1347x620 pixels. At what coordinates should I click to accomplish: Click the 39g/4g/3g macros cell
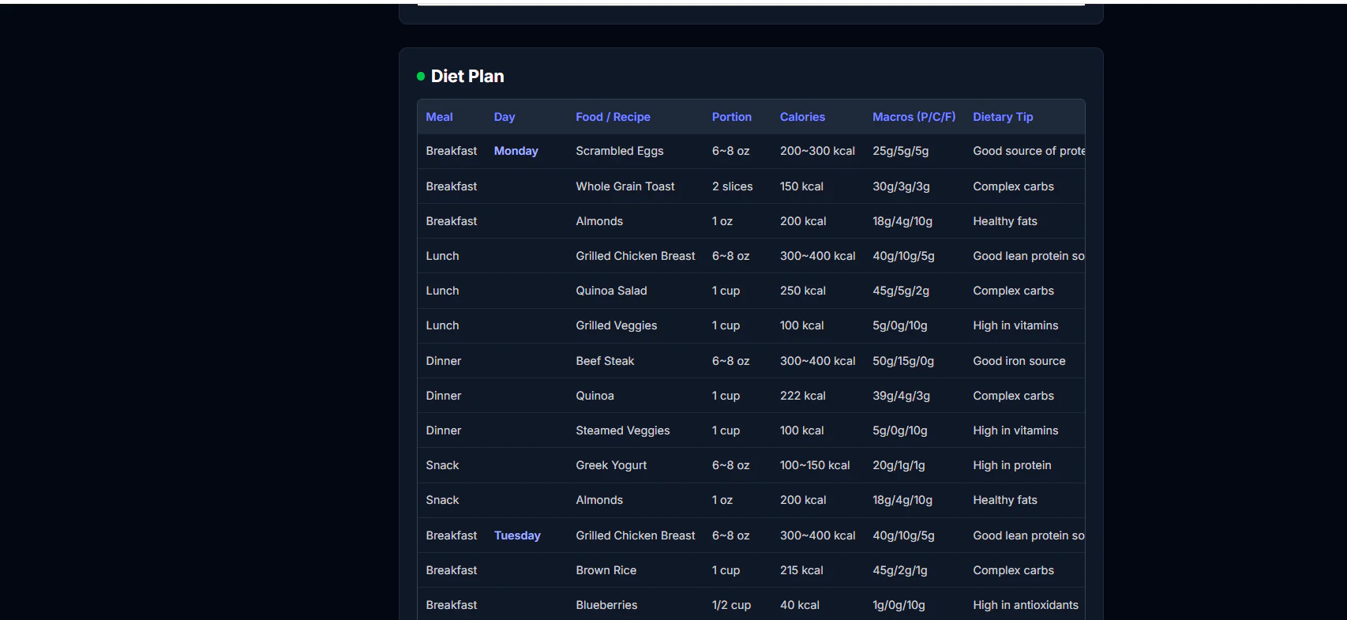coord(901,396)
